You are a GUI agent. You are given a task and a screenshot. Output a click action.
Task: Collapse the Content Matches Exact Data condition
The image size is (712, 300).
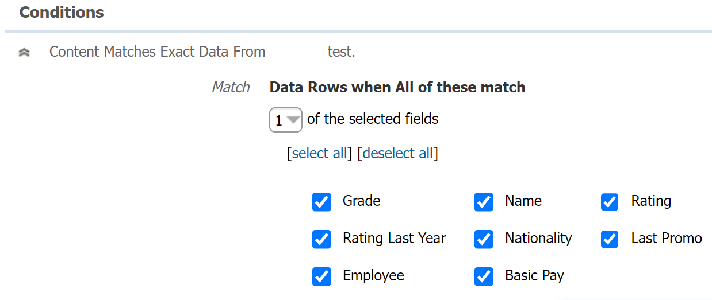coord(24,52)
